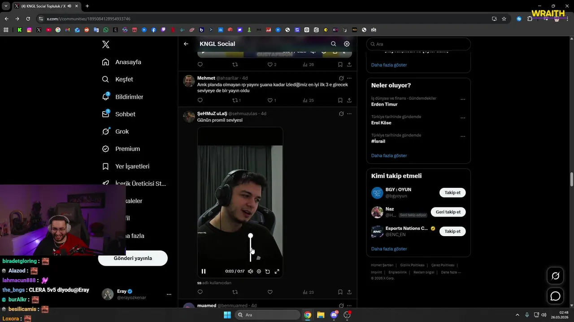Search within the KNGL Social community

333,44
